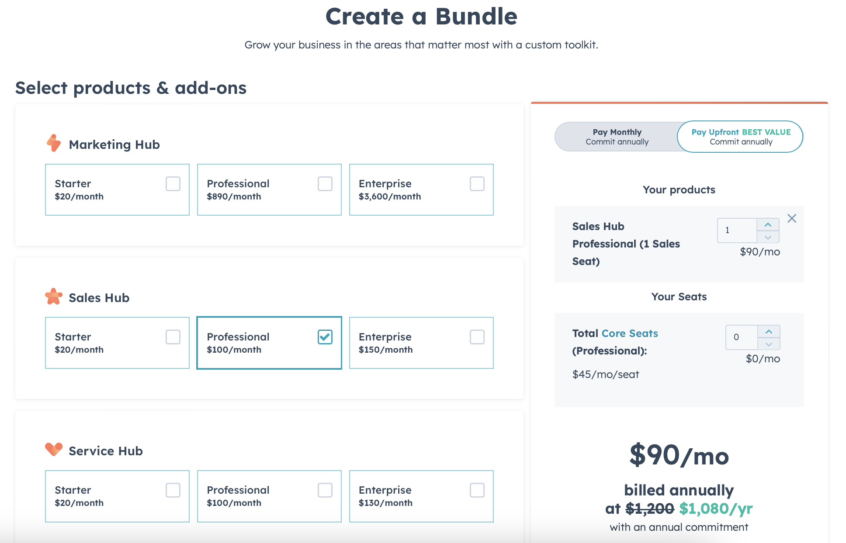Select the Pay Upfront Best Value tab

point(740,137)
